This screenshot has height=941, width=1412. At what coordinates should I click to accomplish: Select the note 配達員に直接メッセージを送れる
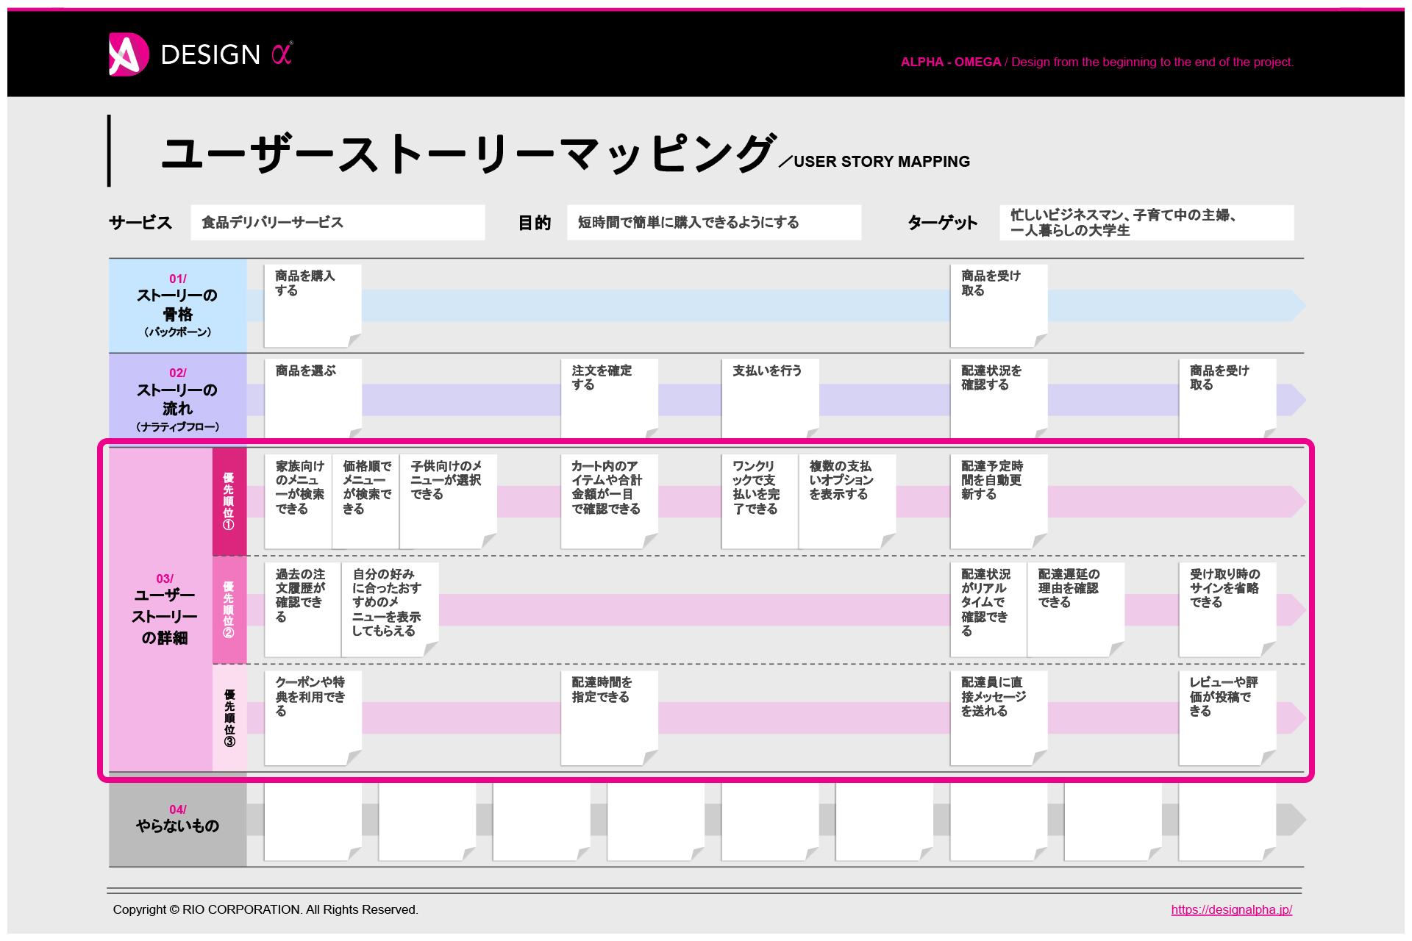999,718
